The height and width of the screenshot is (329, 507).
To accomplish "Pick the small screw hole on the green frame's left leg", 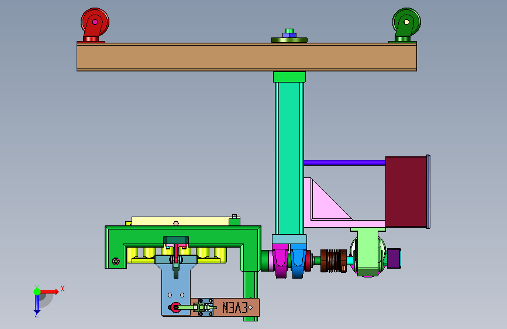I will [x=116, y=261].
